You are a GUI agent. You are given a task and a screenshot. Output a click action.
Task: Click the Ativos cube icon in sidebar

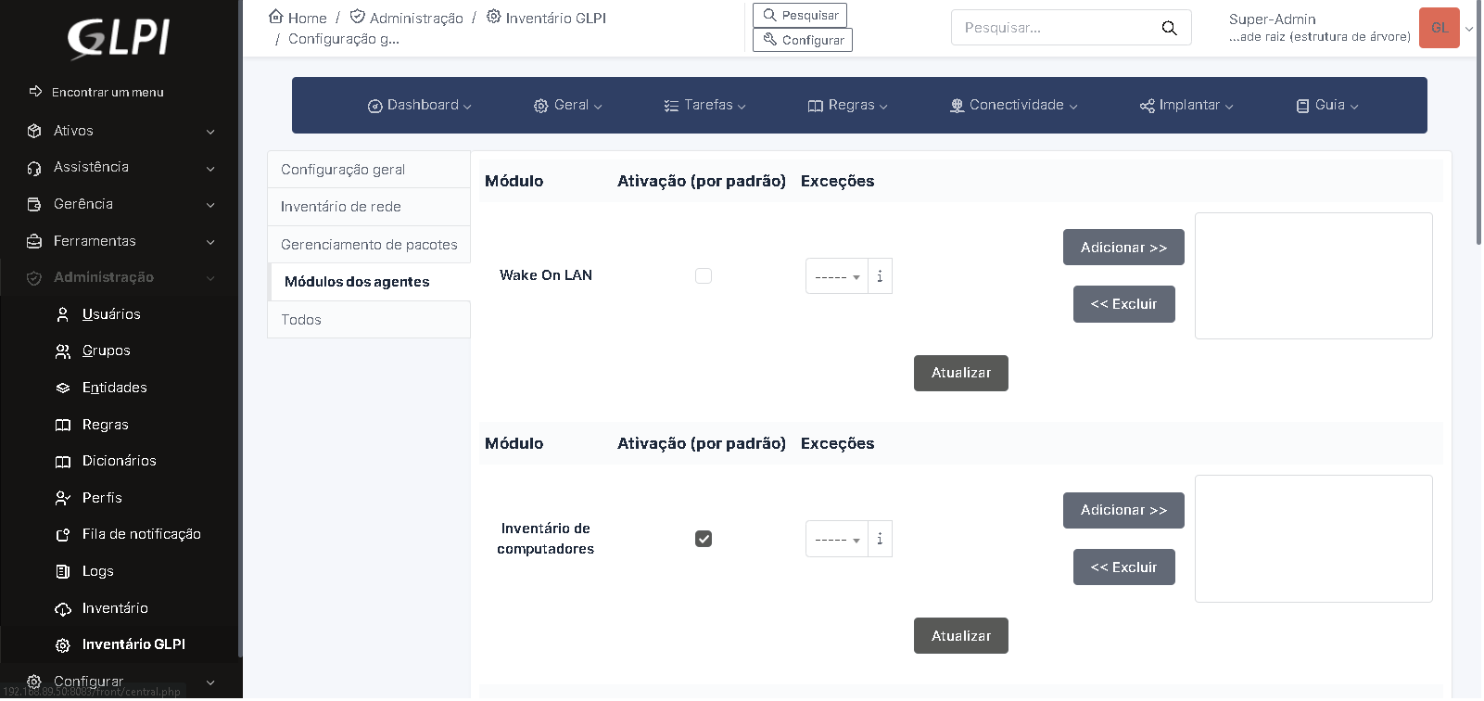(x=34, y=131)
